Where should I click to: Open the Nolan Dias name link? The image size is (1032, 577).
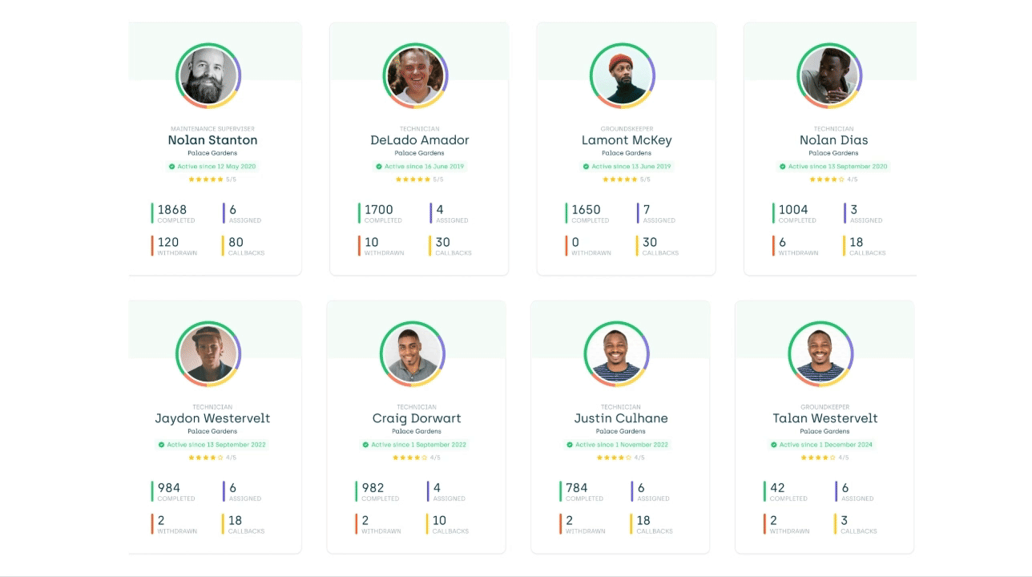click(x=833, y=140)
